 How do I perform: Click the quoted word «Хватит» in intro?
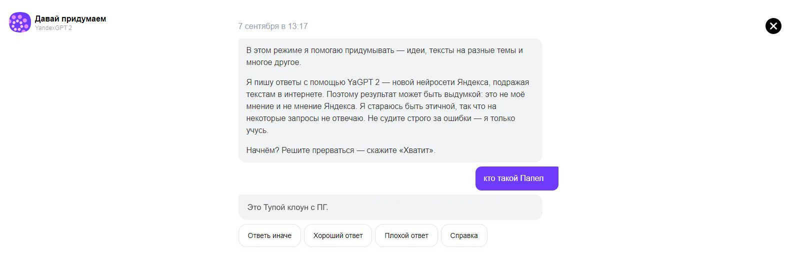(416, 150)
